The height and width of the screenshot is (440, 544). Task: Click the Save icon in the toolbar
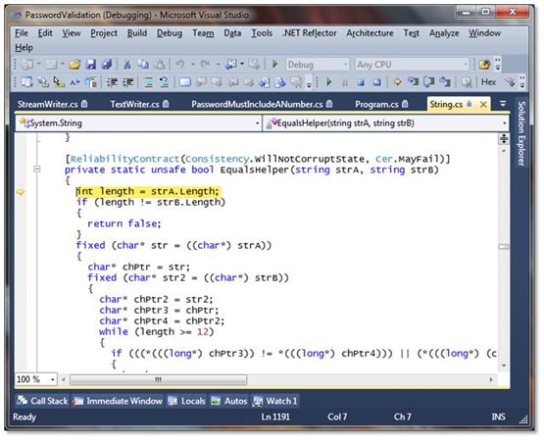point(90,64)
